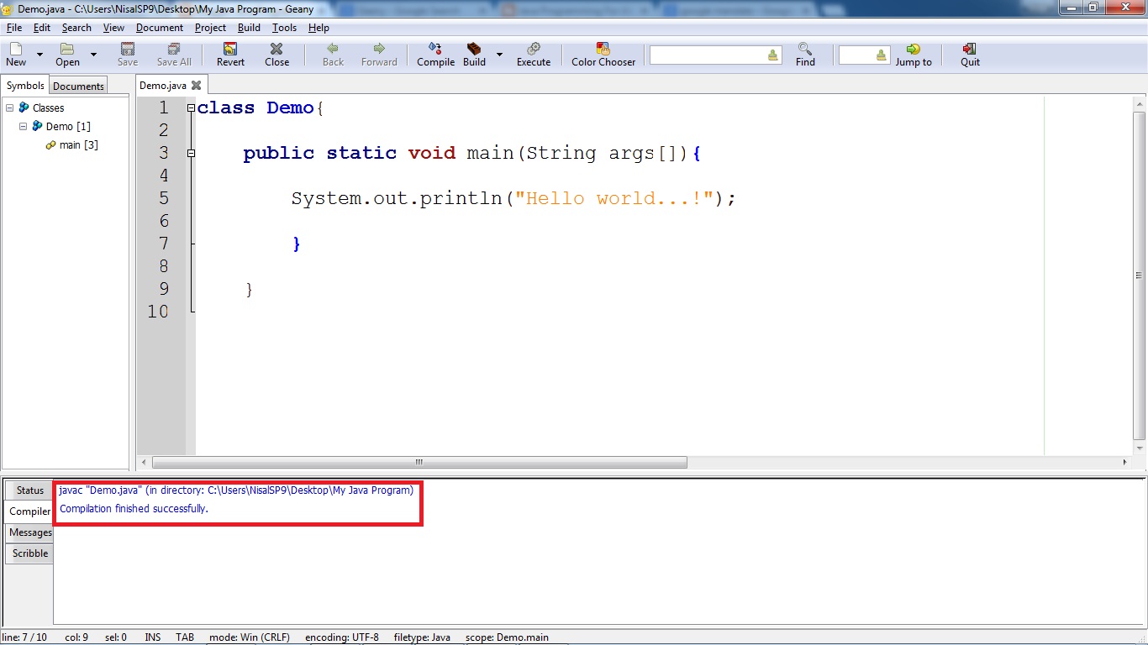
Task: Click the javac "Demo.java" compiler output line
Action: [236, 490]
